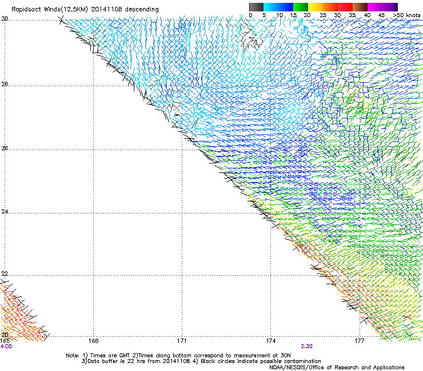Image resolution: width=423 pixels, height=371 pixels.
Task: Click the latitude label '24'
Action: tap(5, 212)
